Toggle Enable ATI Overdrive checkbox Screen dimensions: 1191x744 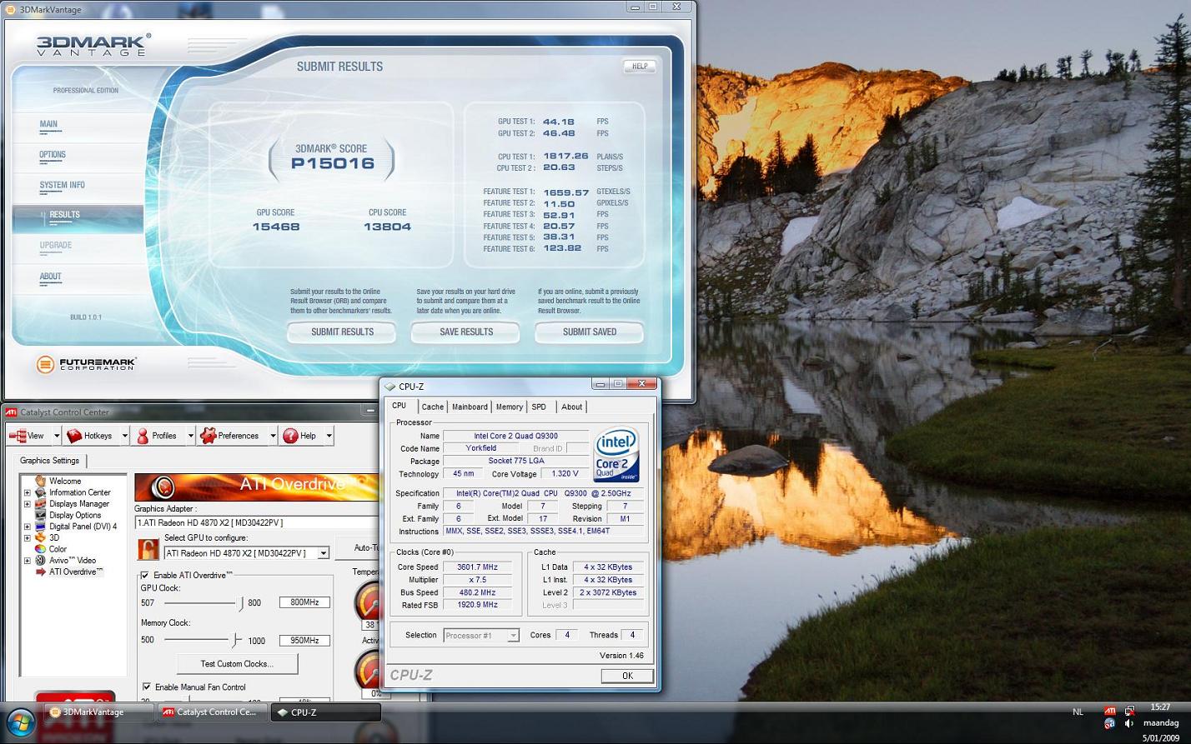point(145,576)
